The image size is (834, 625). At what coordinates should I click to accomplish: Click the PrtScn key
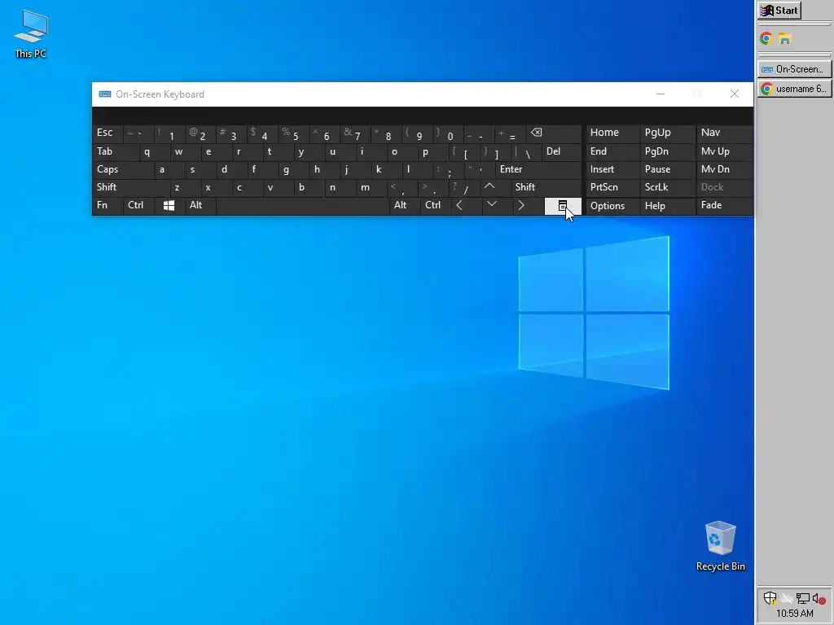(612, 187)
